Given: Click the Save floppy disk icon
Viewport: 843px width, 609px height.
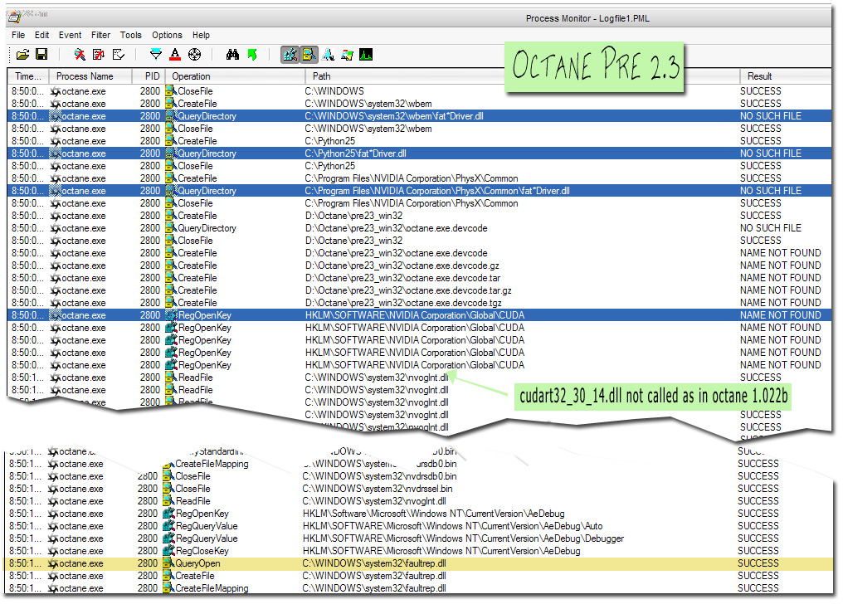Looking at the screenshot, I should click(x=41, y=54).
